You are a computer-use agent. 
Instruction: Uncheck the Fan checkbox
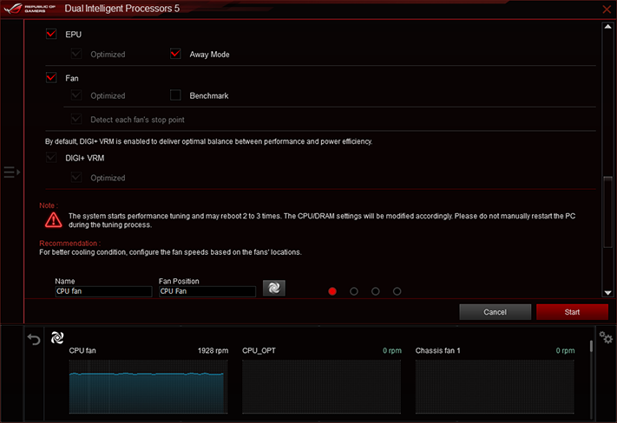(51, 77)
